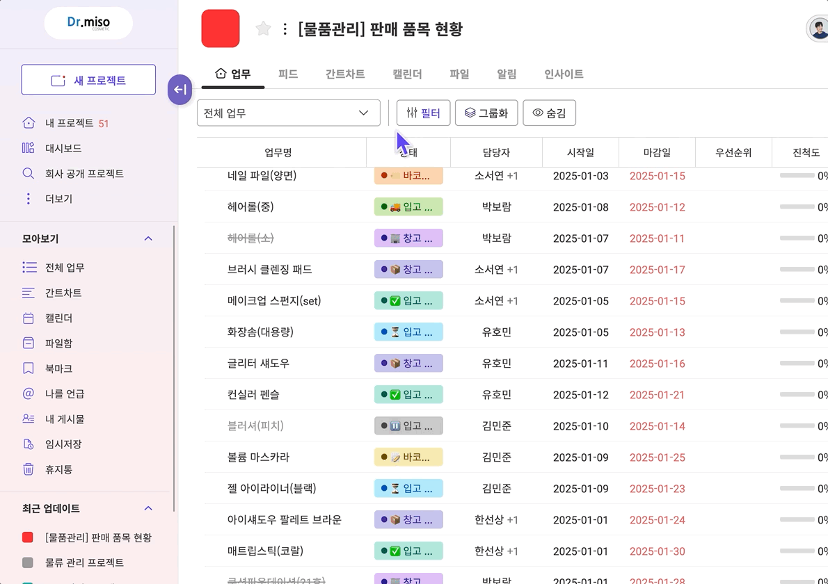Open the 북마크 bookmarks item
Screen dimensions: 828x584
pyautogui.click(x=58, y=368)
